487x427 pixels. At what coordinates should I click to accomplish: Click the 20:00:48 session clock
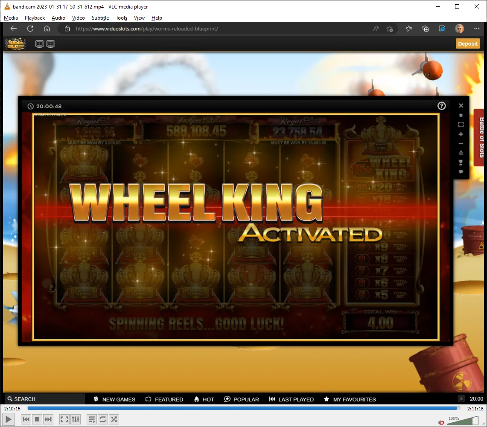coord(44,107)
